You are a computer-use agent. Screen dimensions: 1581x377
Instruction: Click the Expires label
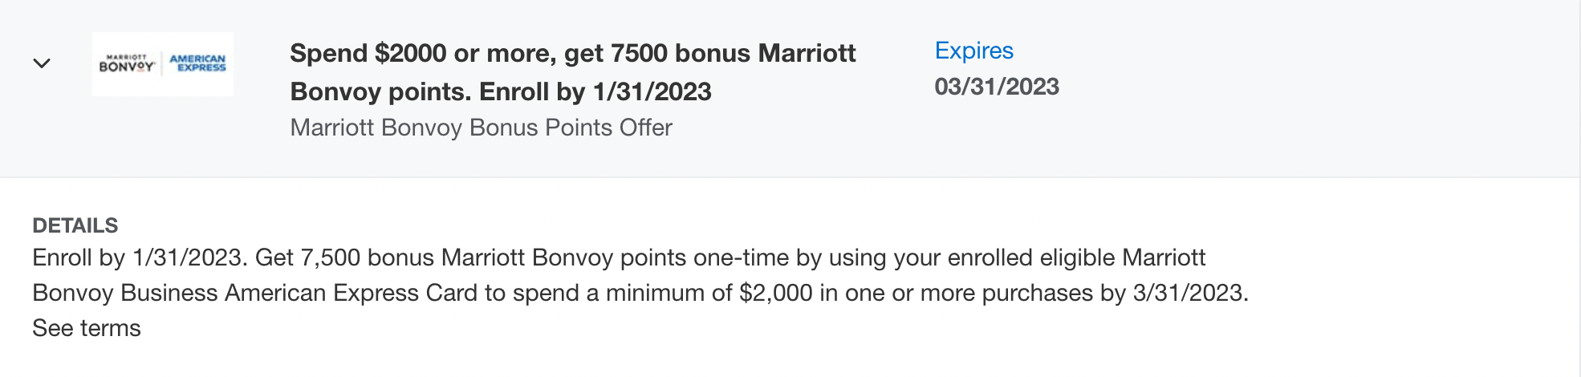[x=973, y=51]
